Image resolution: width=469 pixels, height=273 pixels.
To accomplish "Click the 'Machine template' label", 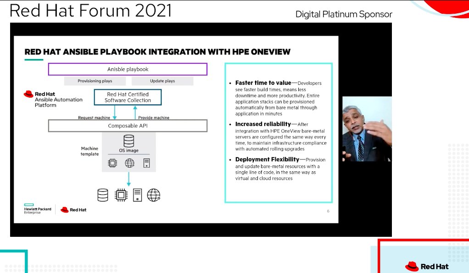I will [x=90, y=151].
